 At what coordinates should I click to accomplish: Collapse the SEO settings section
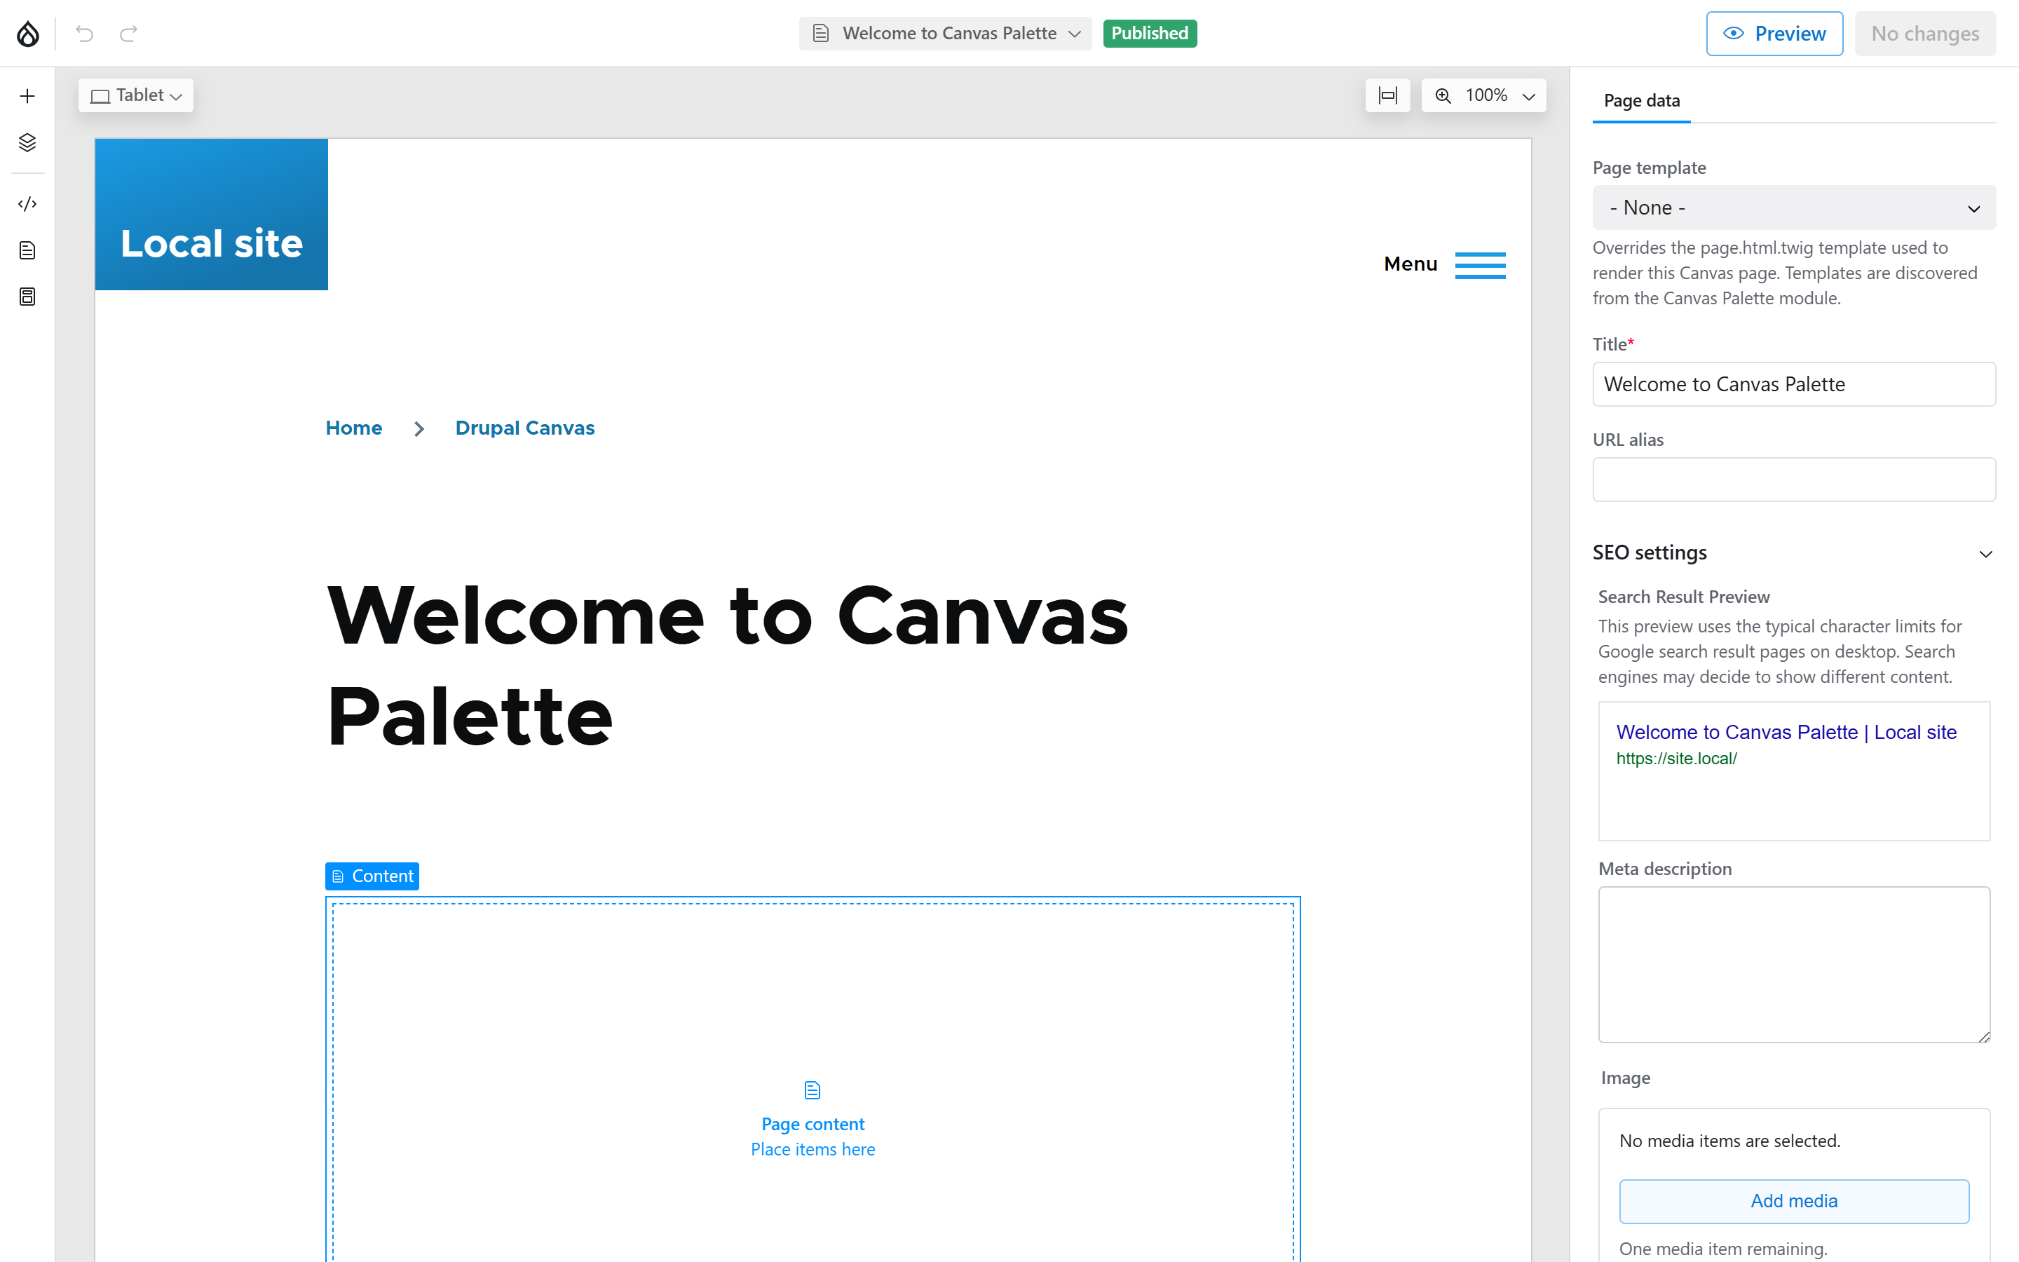coord(1794,552)
